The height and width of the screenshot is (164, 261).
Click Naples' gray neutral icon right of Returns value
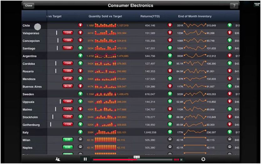(x=170, y=147)
